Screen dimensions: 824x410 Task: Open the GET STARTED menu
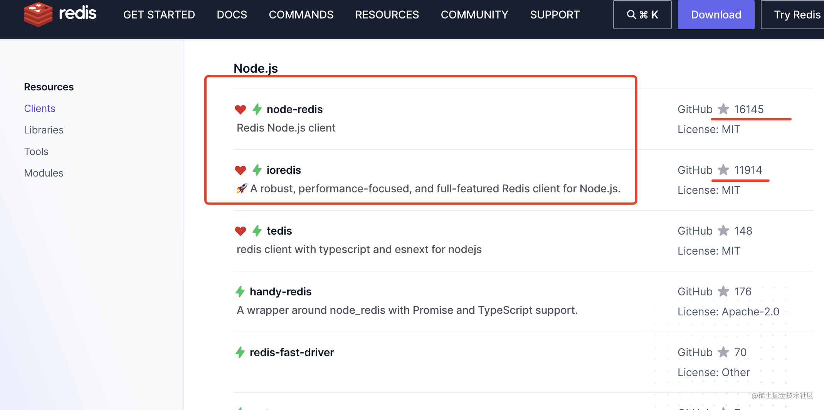point(159,15)
